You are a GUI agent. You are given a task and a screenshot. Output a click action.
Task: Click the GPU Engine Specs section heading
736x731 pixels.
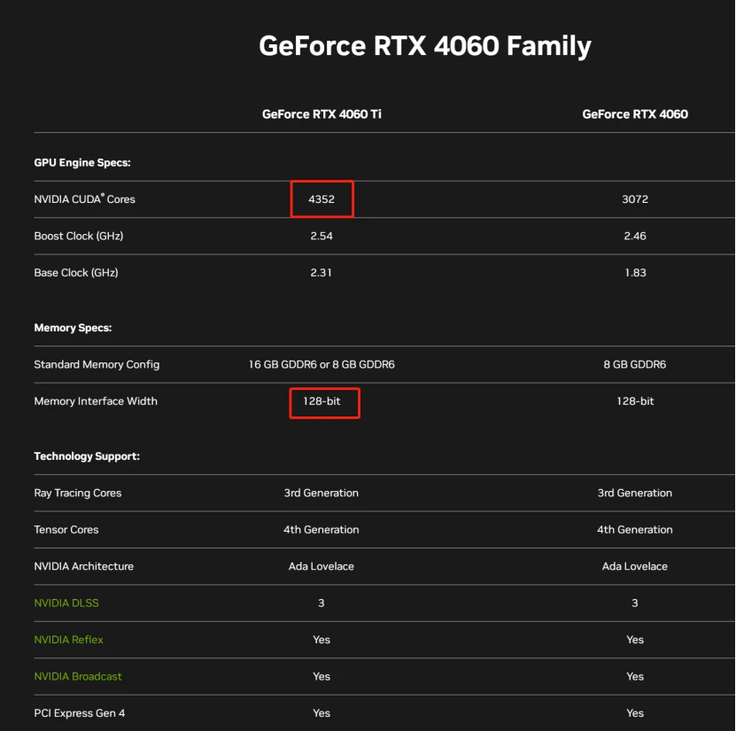click(x=82, y=162)
